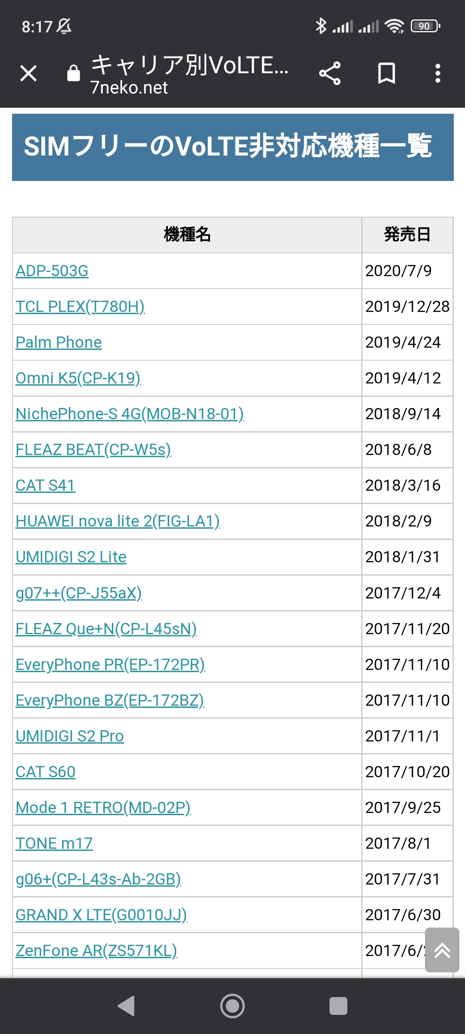This screenshot has width=465, height=1034.
Task: Open the CAT S41 device page
Action: [x=46, y=486]
